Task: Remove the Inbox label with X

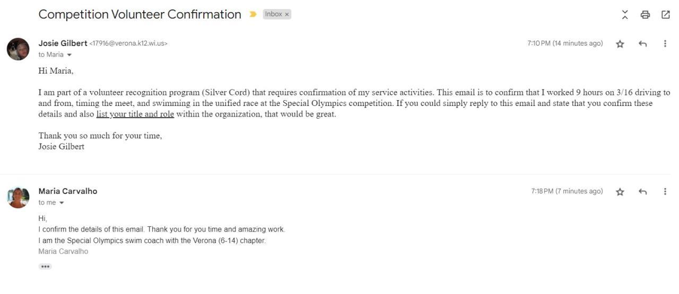Action: [x=287, y=14]
